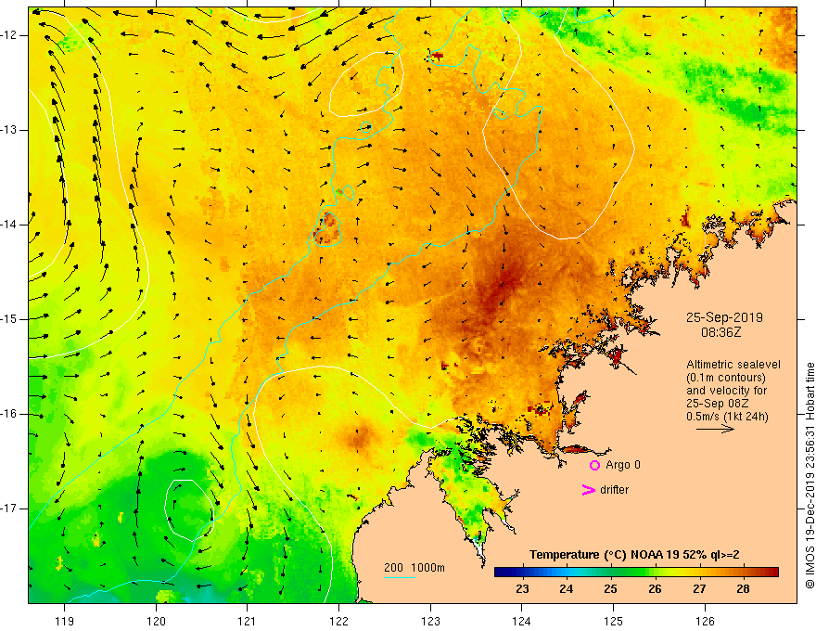This screenshot has height=631, width=816.
Task: Click the 'Altimetric sealevel' legend text
Action: [x=733, y=365]
